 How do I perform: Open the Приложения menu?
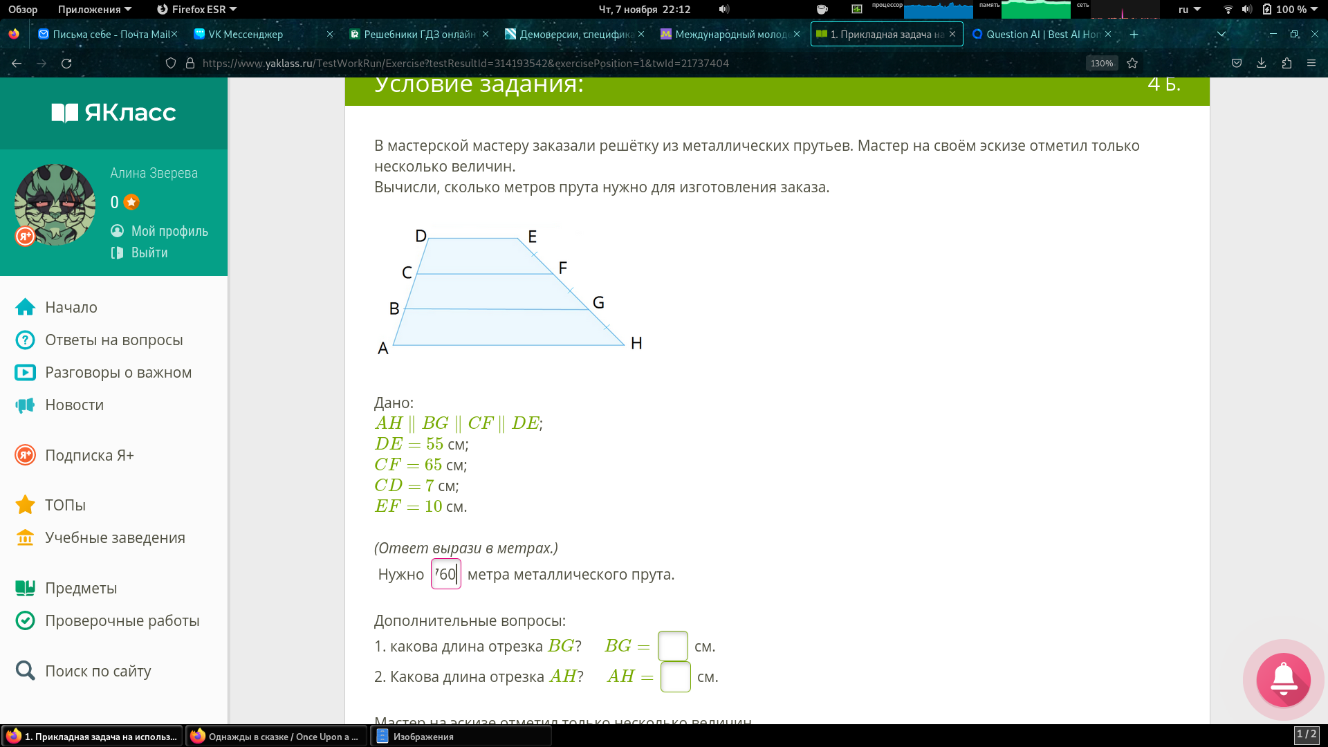(95, 9)
